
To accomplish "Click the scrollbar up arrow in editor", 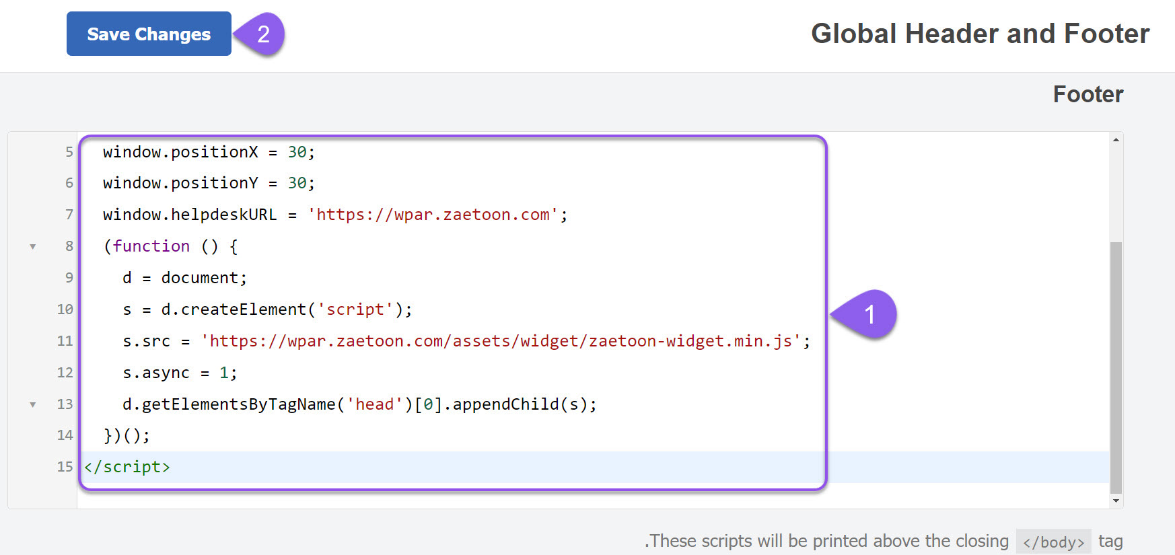I will (1116, 140).
